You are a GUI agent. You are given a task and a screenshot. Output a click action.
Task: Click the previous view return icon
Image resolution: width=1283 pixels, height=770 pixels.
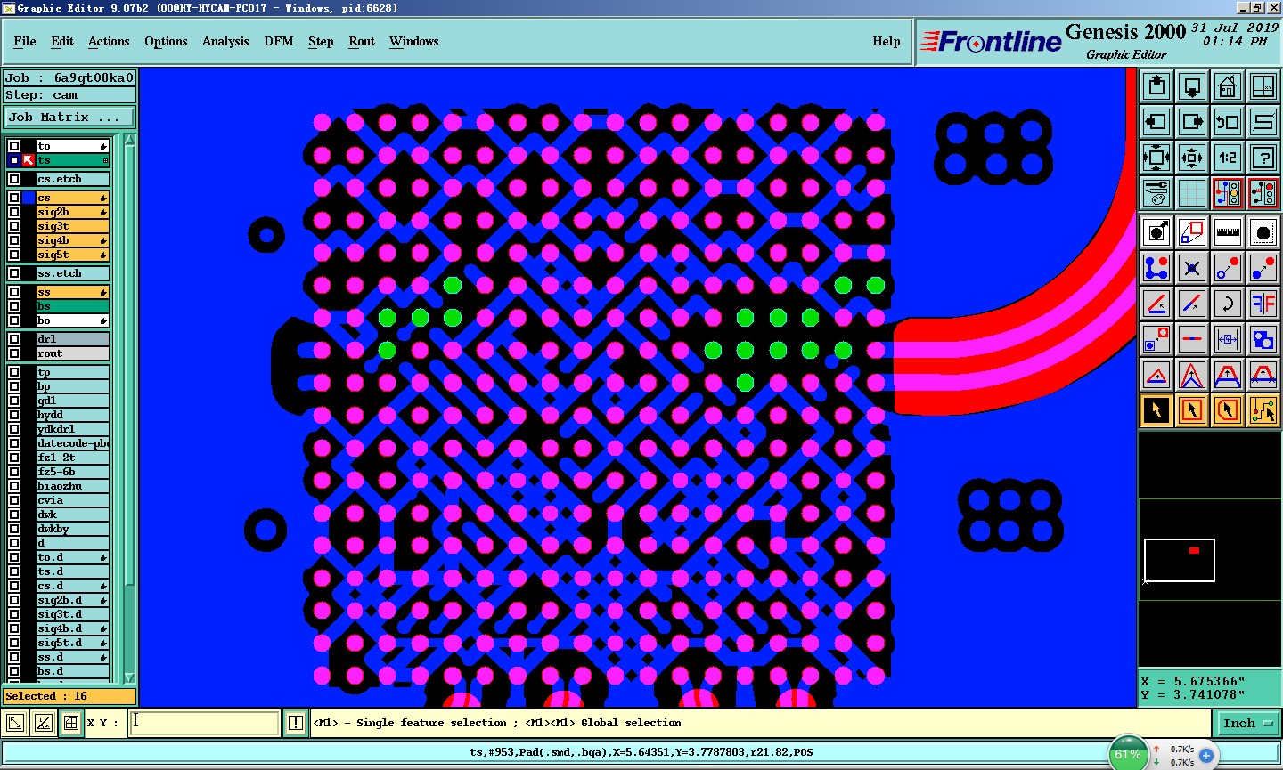click(x=1228, y=122)
